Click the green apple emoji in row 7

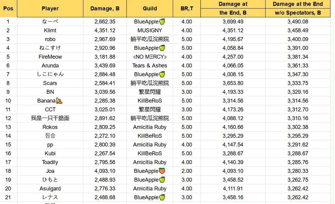pos(162,74)
